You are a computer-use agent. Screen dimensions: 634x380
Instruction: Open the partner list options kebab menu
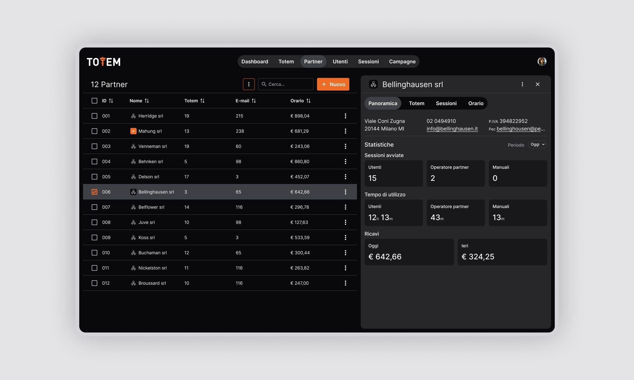pyautogui.click(x=249, y=84)
